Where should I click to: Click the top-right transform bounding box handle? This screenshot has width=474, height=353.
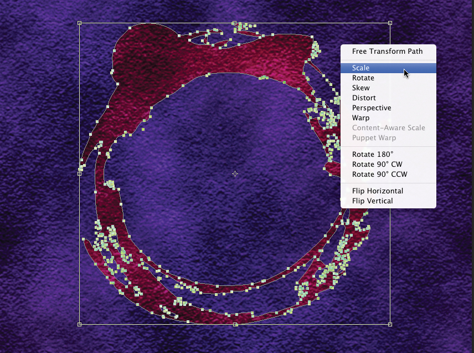coord(390,23)
